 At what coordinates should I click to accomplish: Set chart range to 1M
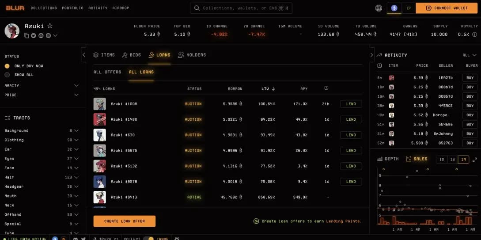463,160
